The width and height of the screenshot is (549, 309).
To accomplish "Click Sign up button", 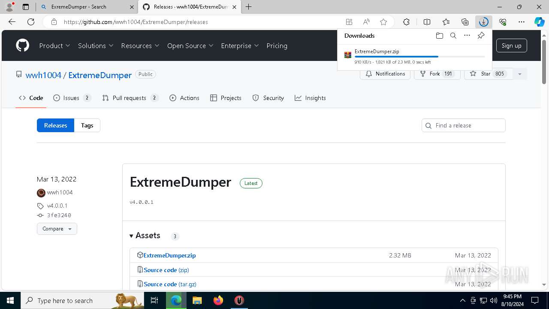I will pos(511,45).
